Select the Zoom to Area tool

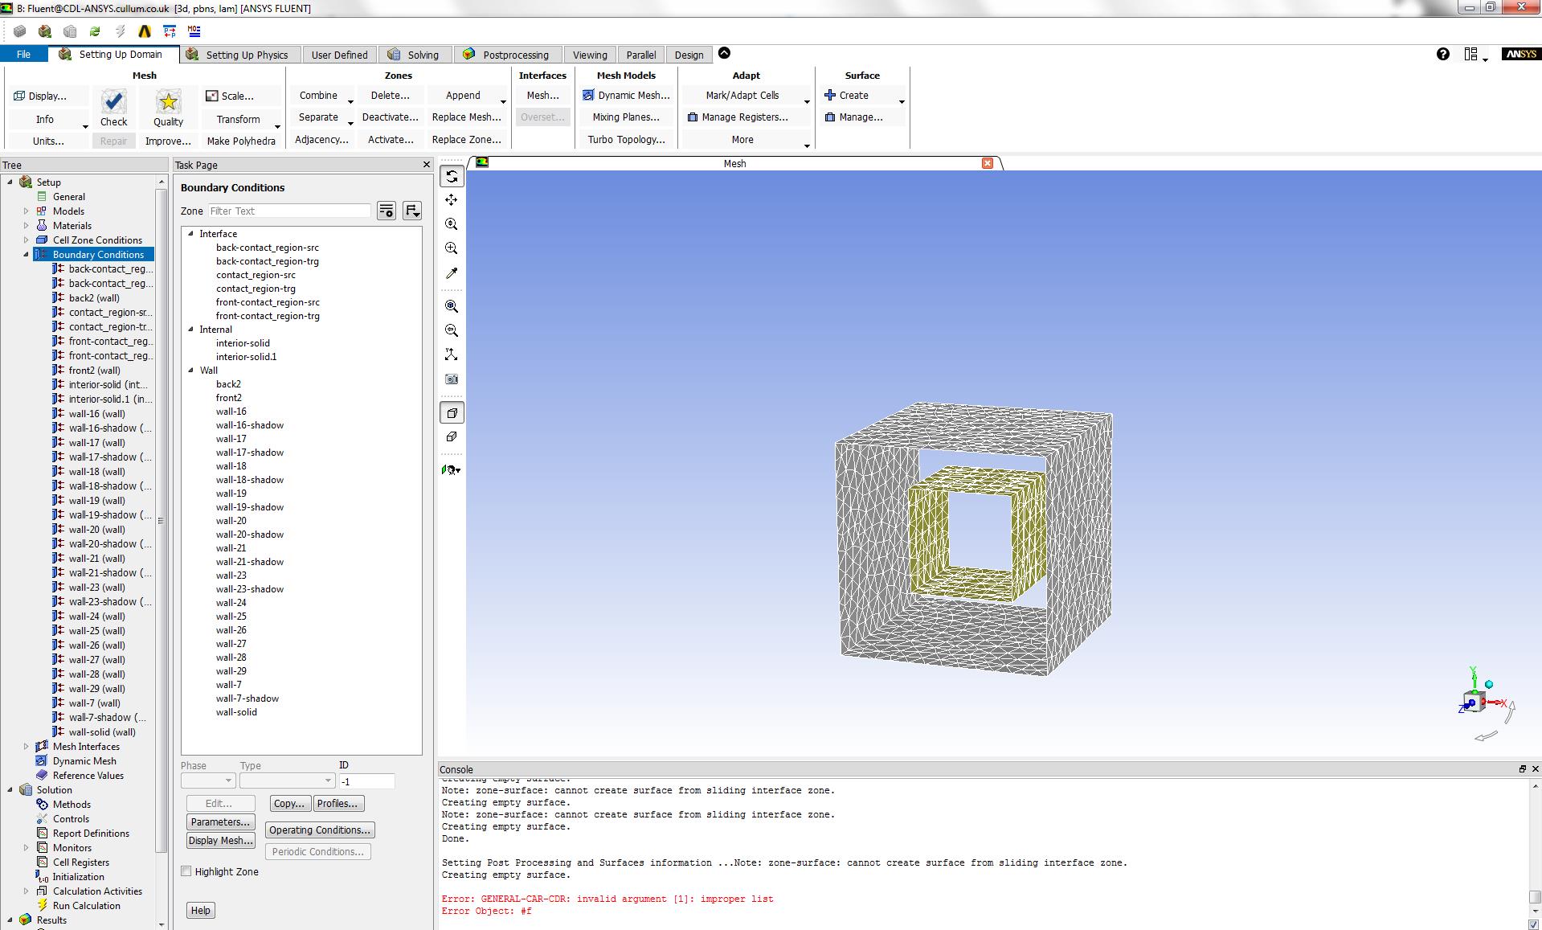(452, 248)
